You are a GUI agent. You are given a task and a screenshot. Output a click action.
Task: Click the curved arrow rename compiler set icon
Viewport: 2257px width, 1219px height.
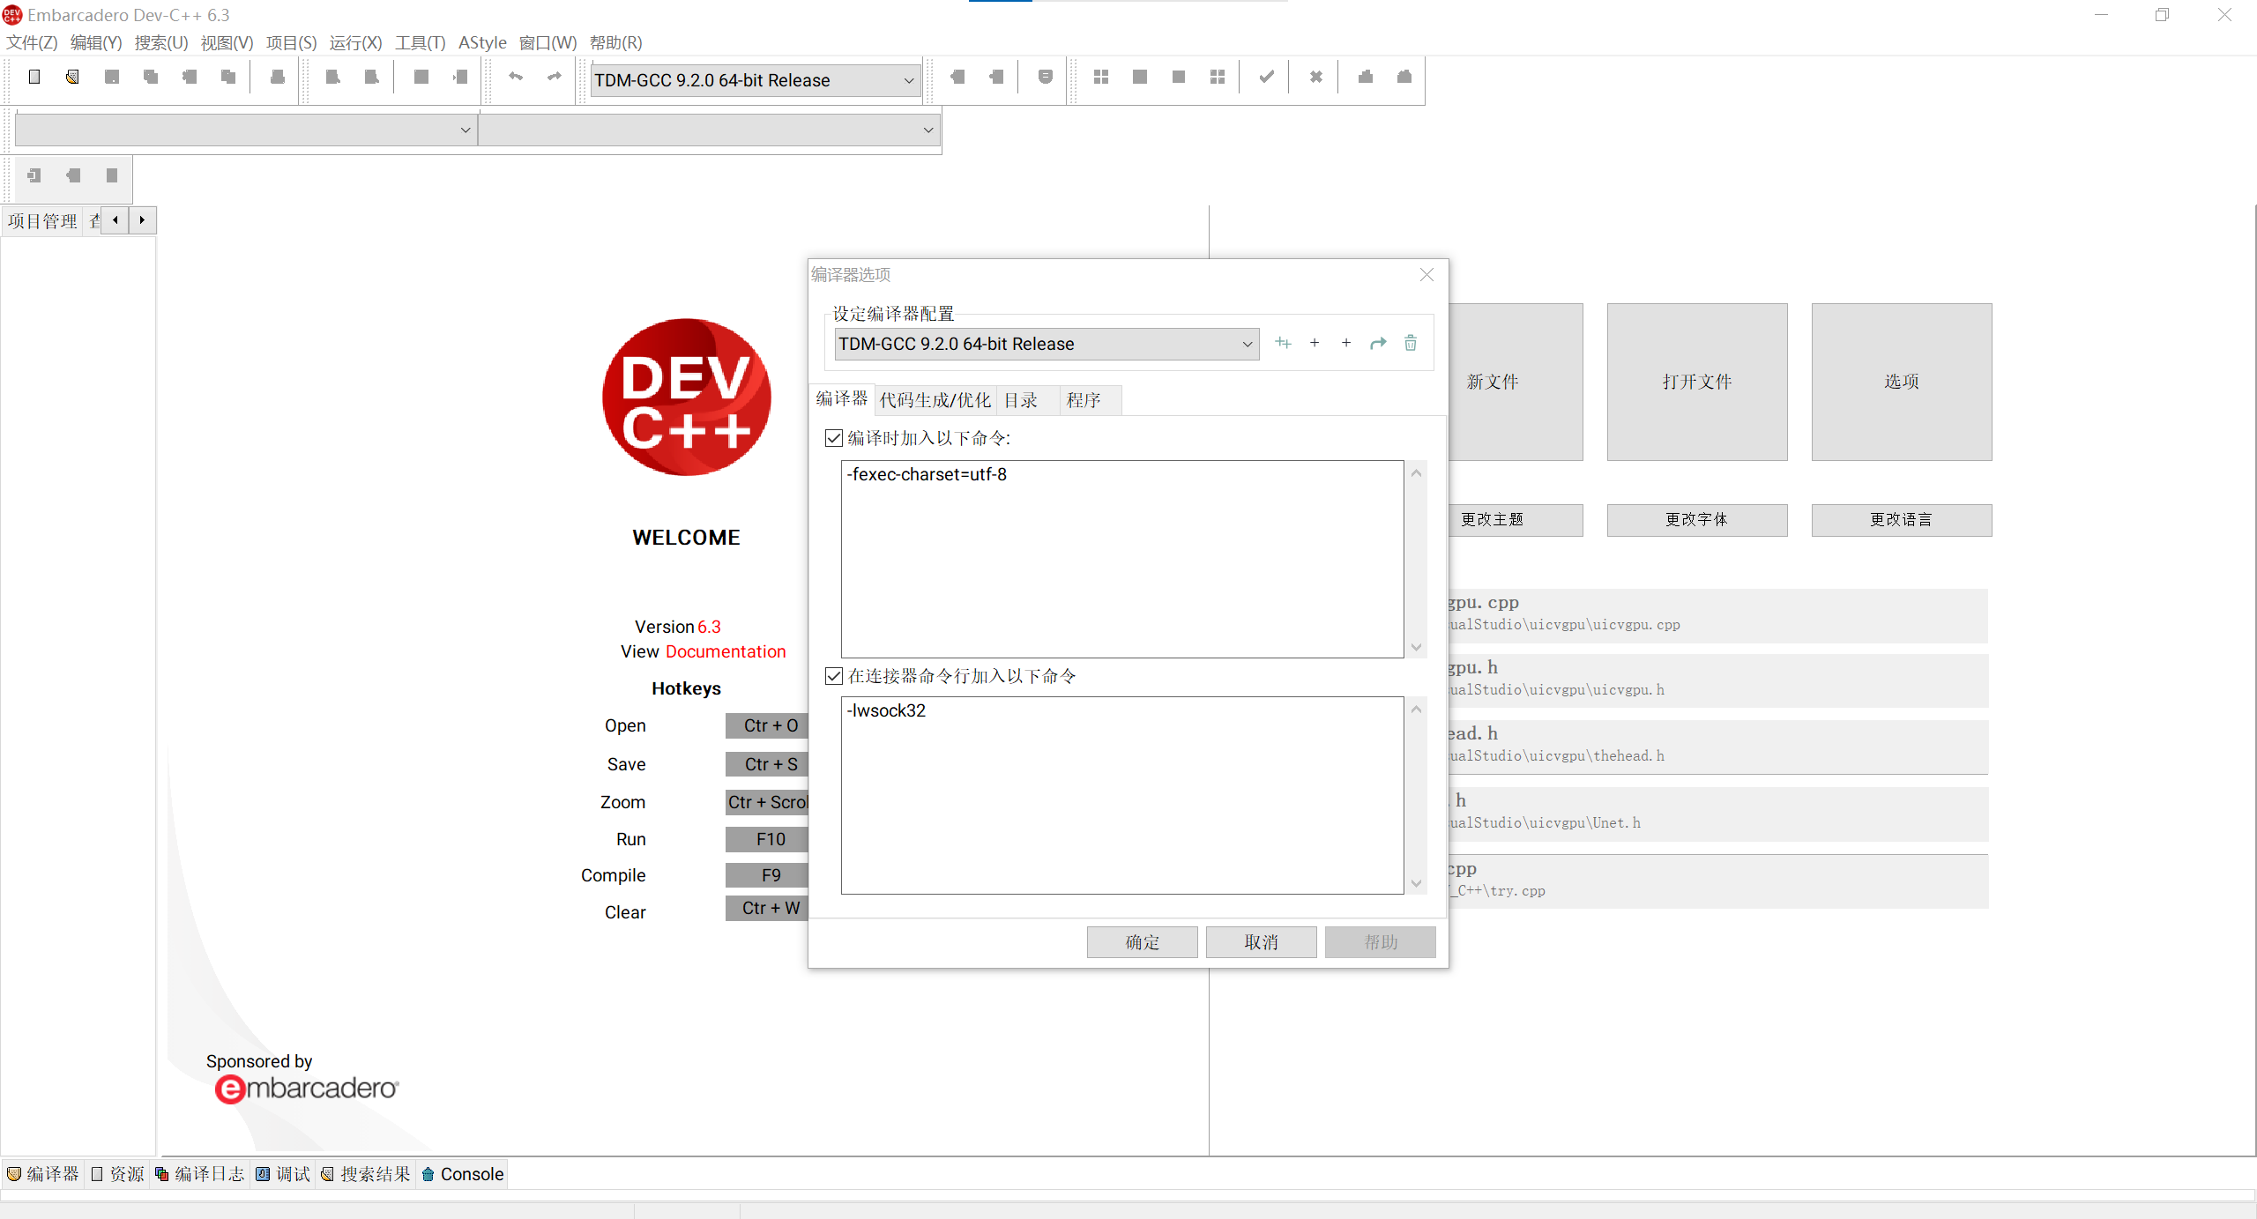pos(1379,343)
